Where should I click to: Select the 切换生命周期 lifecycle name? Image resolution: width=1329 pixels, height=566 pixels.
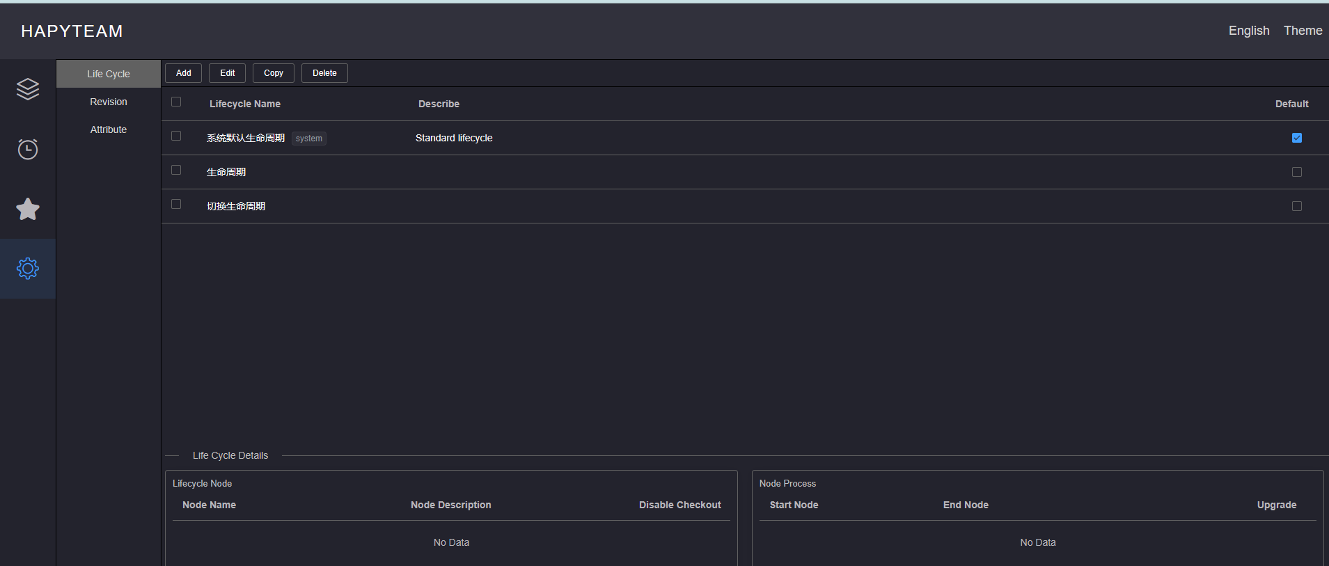point(236,206)
